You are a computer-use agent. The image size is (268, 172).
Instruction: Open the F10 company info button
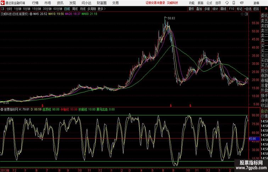click(231, 9)
